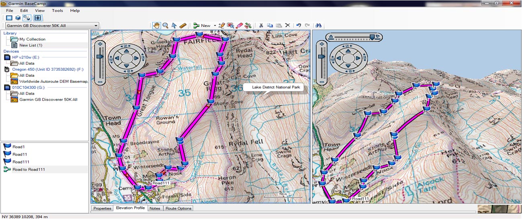Pan 3D view up with up arrow
The width and height of the screenshot is (522, 219).
pos(348,51)
